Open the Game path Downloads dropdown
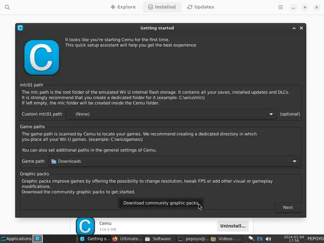324x243 pixels. [x=174, y=161]
